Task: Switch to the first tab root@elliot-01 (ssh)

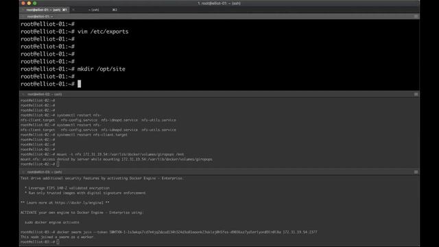Action: 45,10
